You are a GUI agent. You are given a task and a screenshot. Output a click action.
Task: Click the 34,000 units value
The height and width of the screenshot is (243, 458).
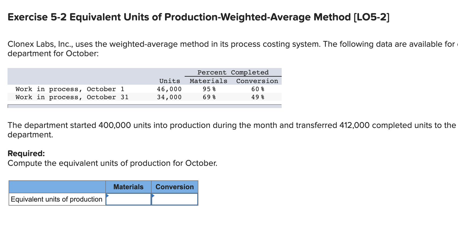click(x=169, y=97)
